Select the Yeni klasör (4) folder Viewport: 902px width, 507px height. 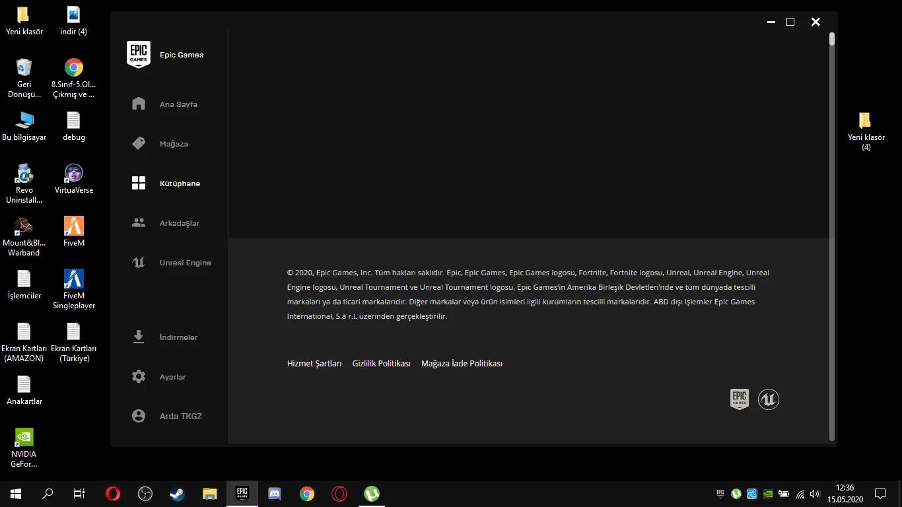866,131
